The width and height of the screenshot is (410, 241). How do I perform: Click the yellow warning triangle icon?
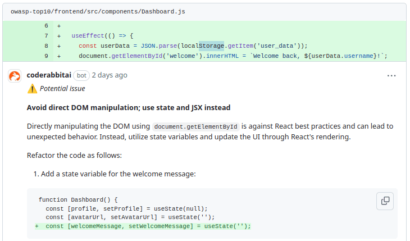tap(32, 89)
